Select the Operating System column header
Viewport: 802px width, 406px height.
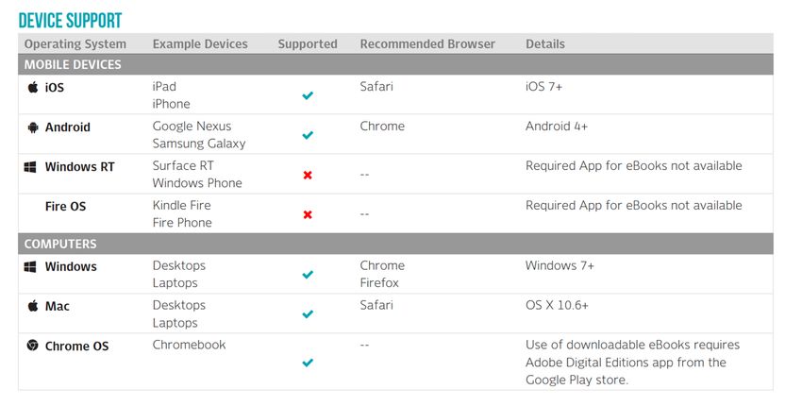pos(75,44)
